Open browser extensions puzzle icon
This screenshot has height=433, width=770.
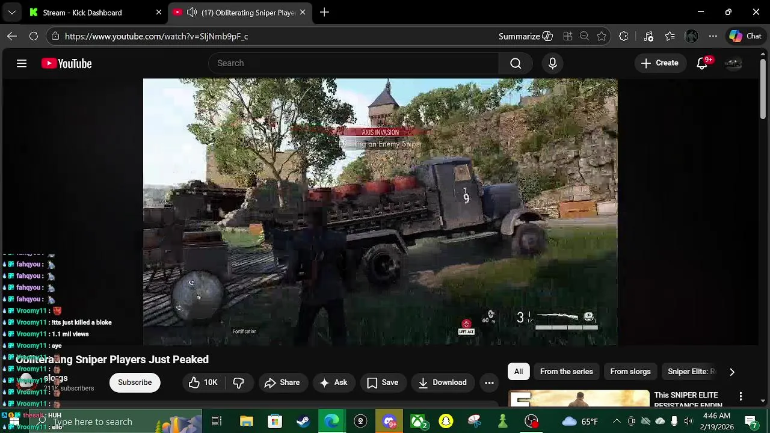coord(623,36)
